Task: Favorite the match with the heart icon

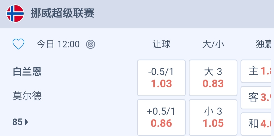Action: [19, 44]
